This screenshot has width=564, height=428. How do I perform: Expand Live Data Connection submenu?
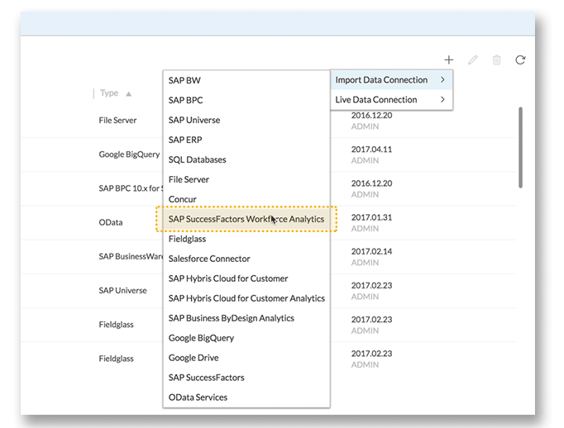pyautogui.click(x=391, y=100)
